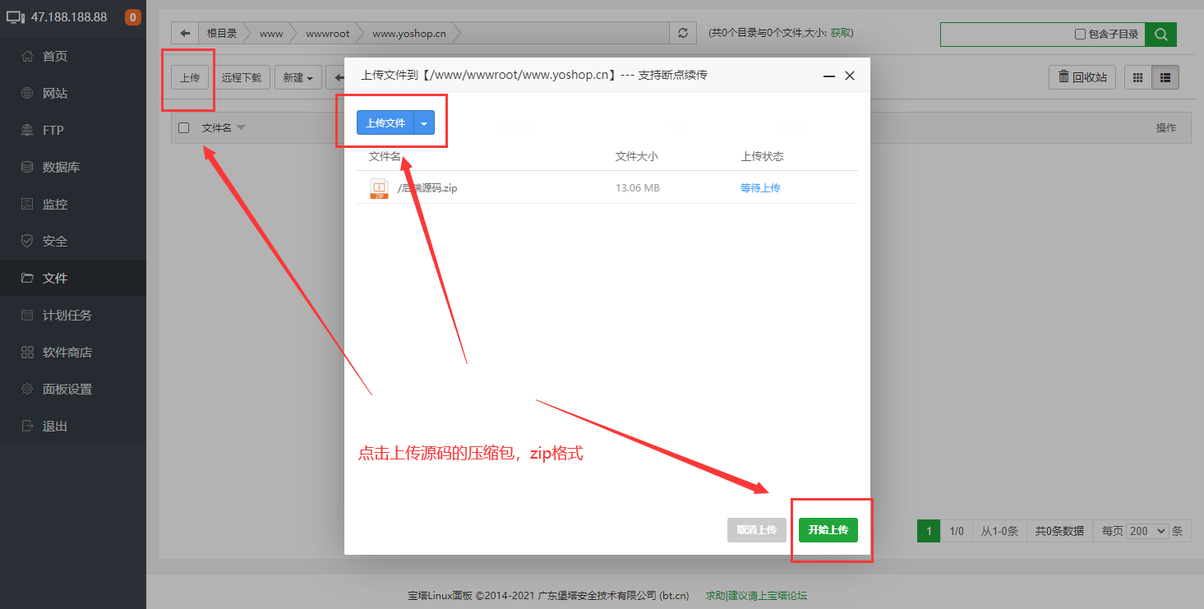
Task: Click the server IP 47.188.188.88
Action: click(x=69, y=17)
